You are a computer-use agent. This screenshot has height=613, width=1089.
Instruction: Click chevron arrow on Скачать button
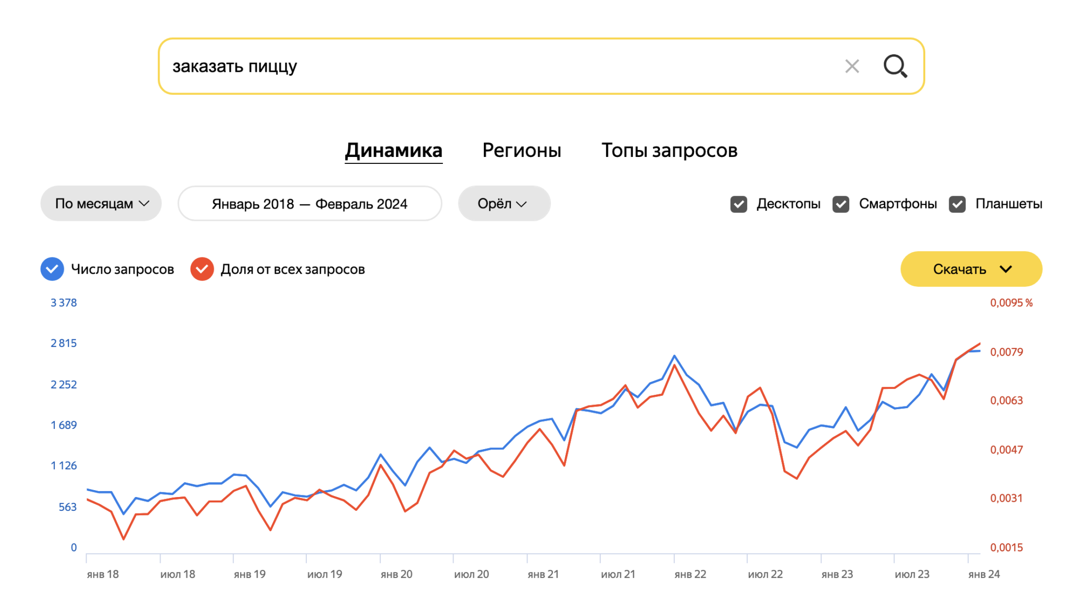1006,269
